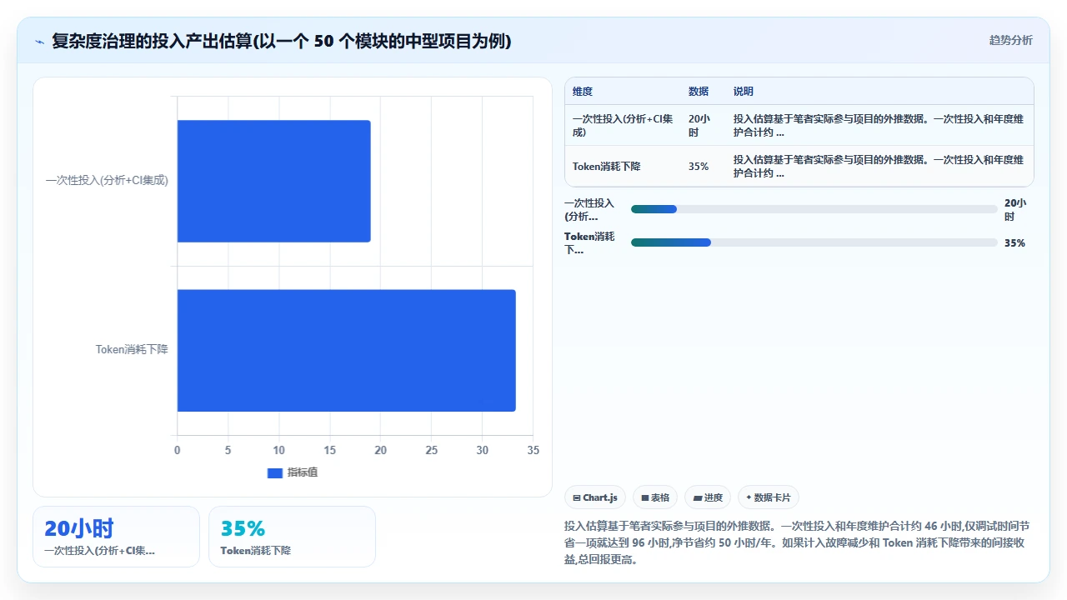
Task: Click the 一次性投入 progress bar
Action: pos(814,209)
